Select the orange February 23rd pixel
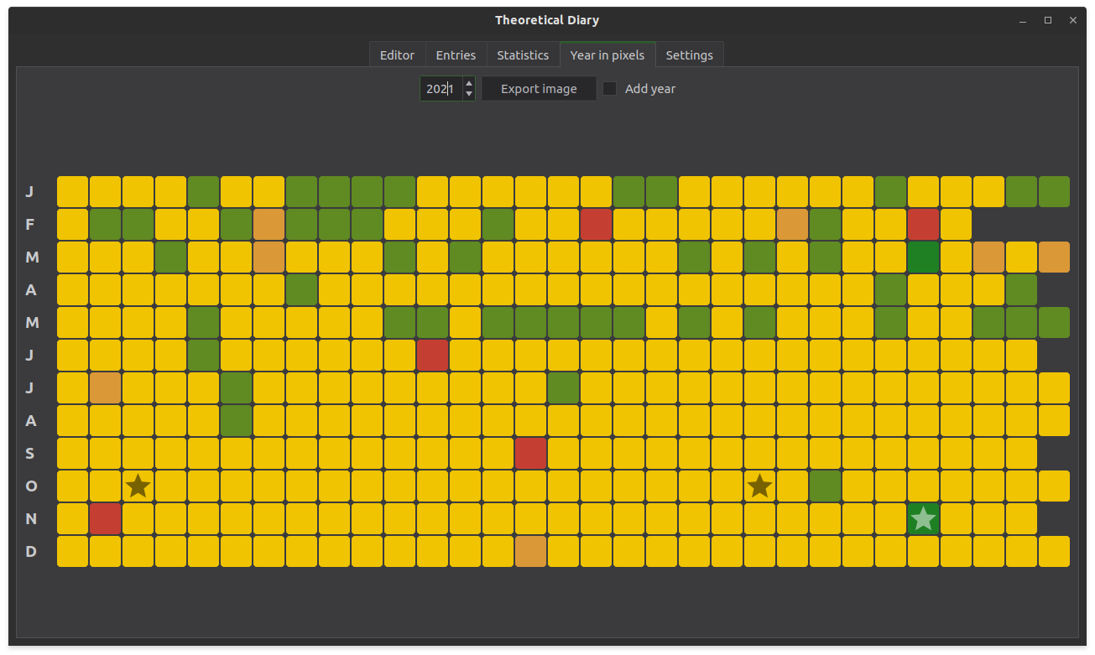 tap(793, 224)
